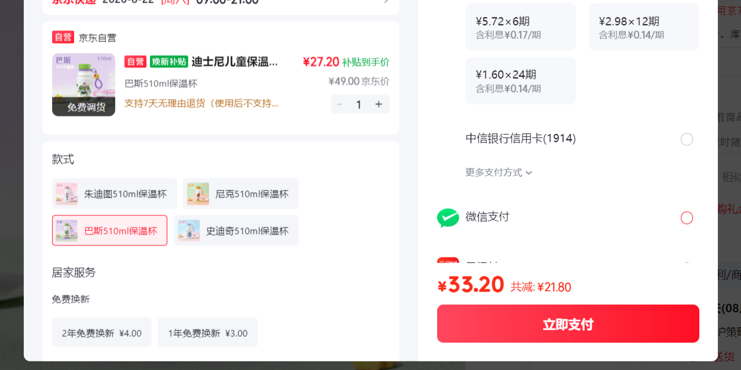The height and width of the screenshot is (370, 741).
Task: Click the 尼克 bottle thumbnail icon
Action: coord(198,194)
